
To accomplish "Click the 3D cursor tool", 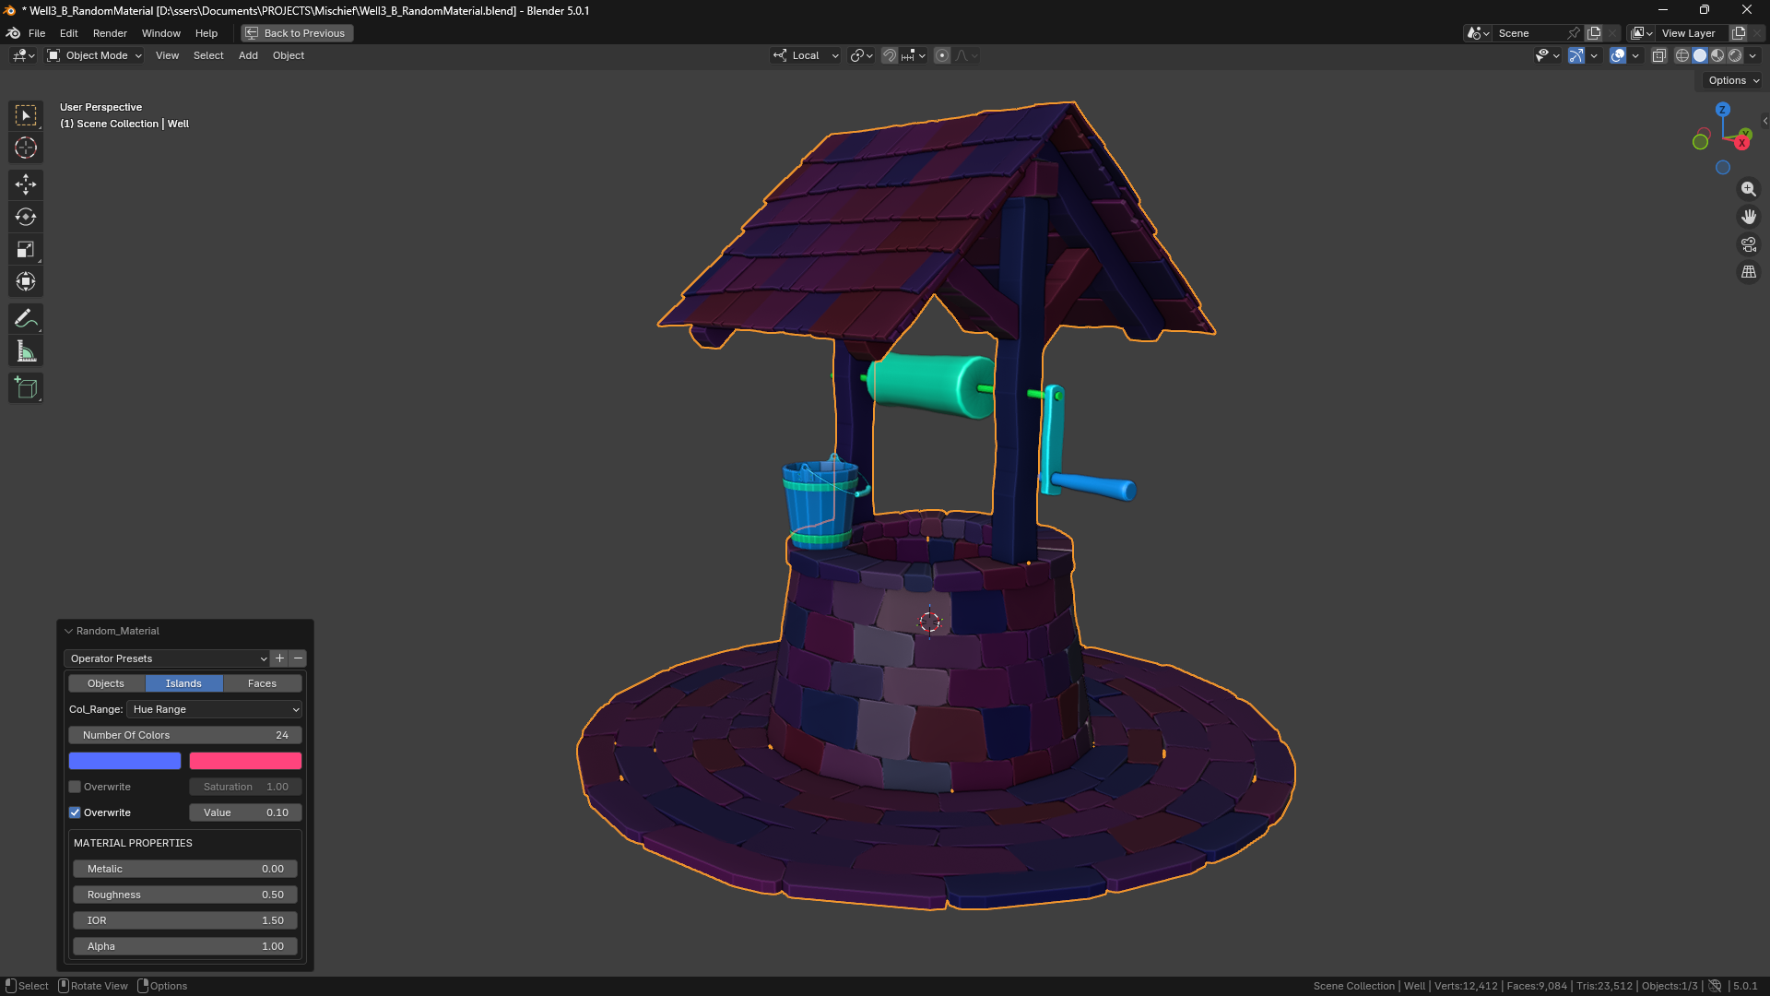I will pyautogui.click(x=26, y=148).
